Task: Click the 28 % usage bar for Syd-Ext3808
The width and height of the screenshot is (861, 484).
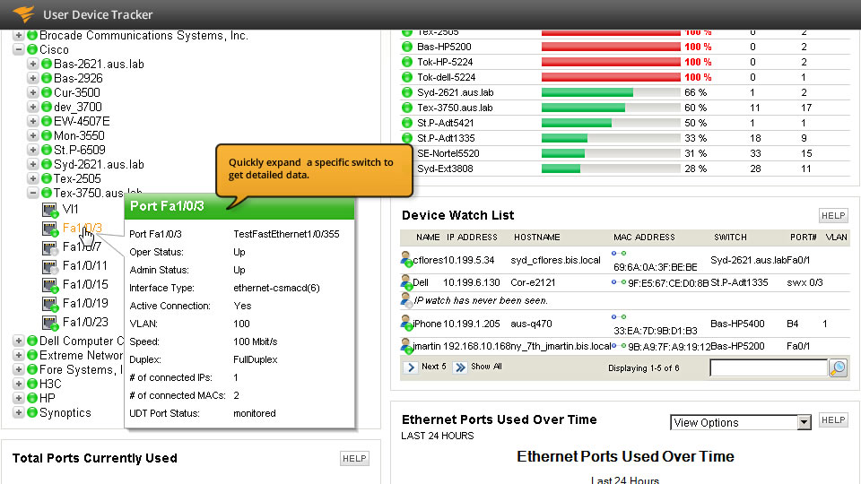Action: [x=611, y=169]
